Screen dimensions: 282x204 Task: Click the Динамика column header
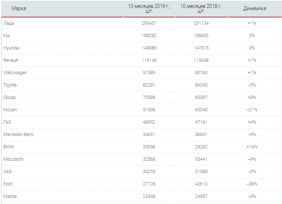tap(254, 8)
